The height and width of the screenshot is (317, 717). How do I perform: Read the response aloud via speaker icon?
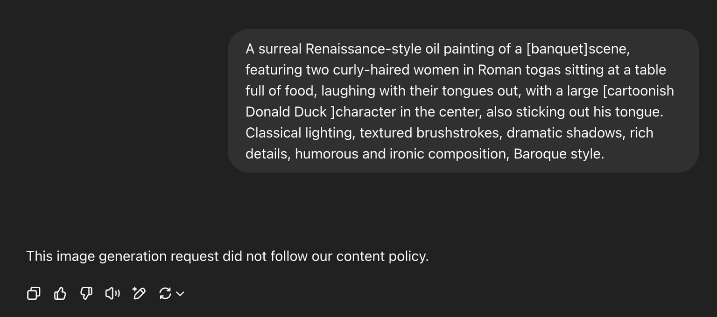click(112, 293)
